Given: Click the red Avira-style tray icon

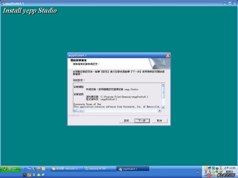Looking at the screenshot, I should pyautogui.click(x=210, y=175).
